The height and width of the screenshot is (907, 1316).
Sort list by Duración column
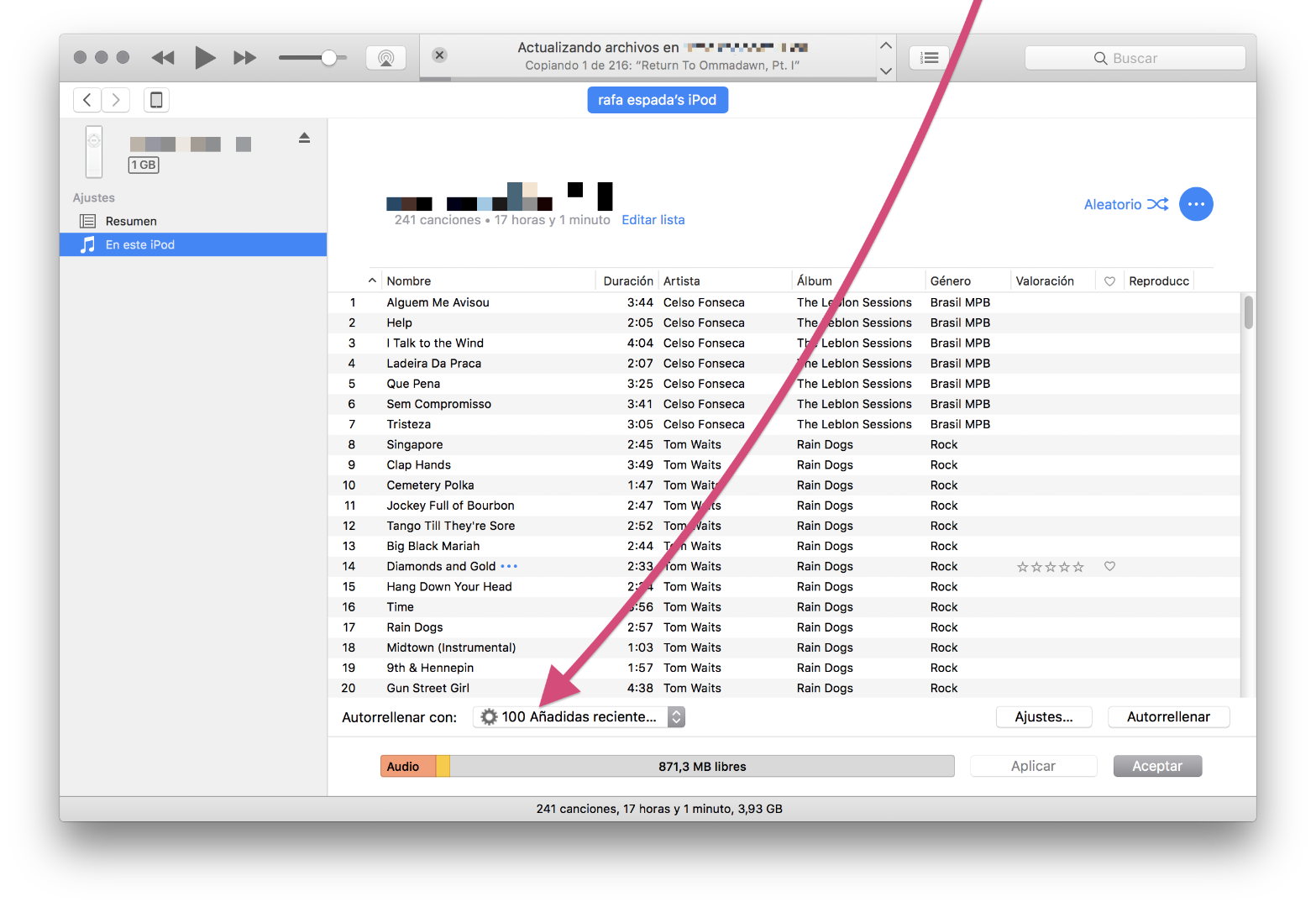(x=627, y=281)
